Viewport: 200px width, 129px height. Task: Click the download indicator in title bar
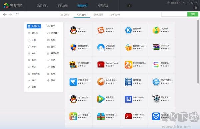(129, 6)
